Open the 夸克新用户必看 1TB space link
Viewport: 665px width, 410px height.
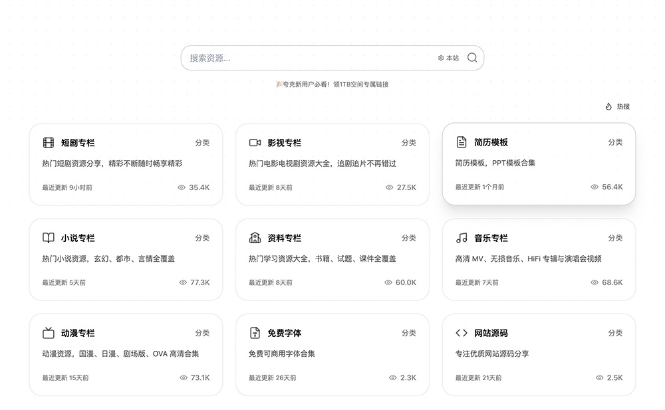point(332,84)
